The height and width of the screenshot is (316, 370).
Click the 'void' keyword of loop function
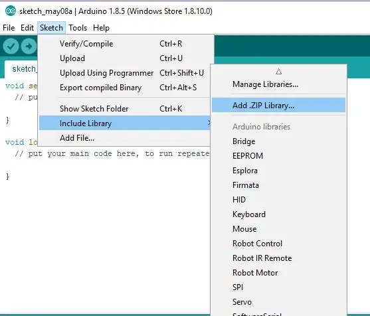(15, 142)
